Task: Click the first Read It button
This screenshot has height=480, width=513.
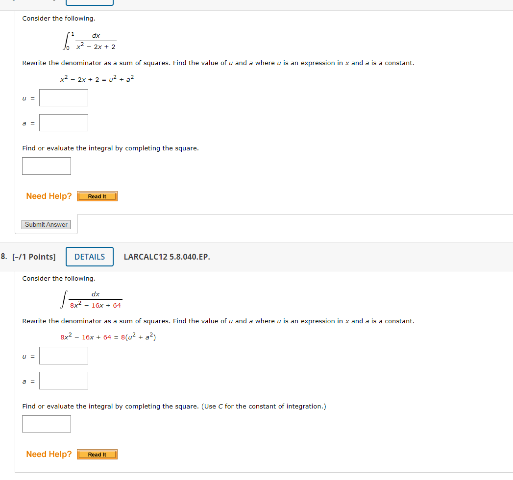Action: 97,196
